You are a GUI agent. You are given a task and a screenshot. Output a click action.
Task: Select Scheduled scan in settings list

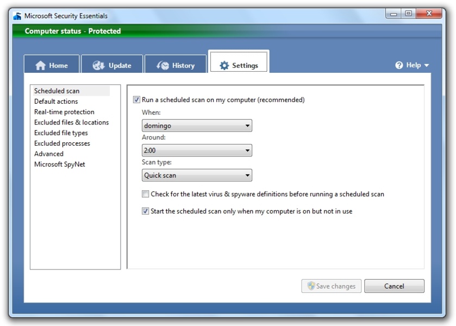pyautogui.click(x=71, y=91)
